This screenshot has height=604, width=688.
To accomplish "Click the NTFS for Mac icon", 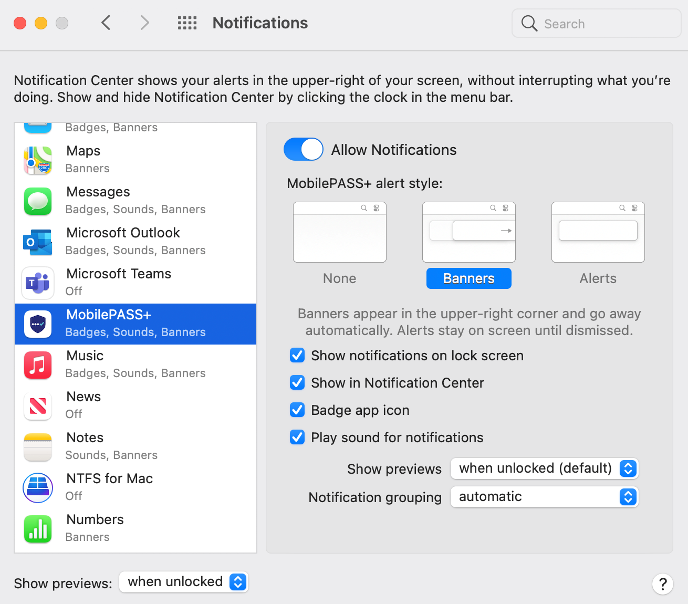I will pyautogui.click(x=38, y=488).
